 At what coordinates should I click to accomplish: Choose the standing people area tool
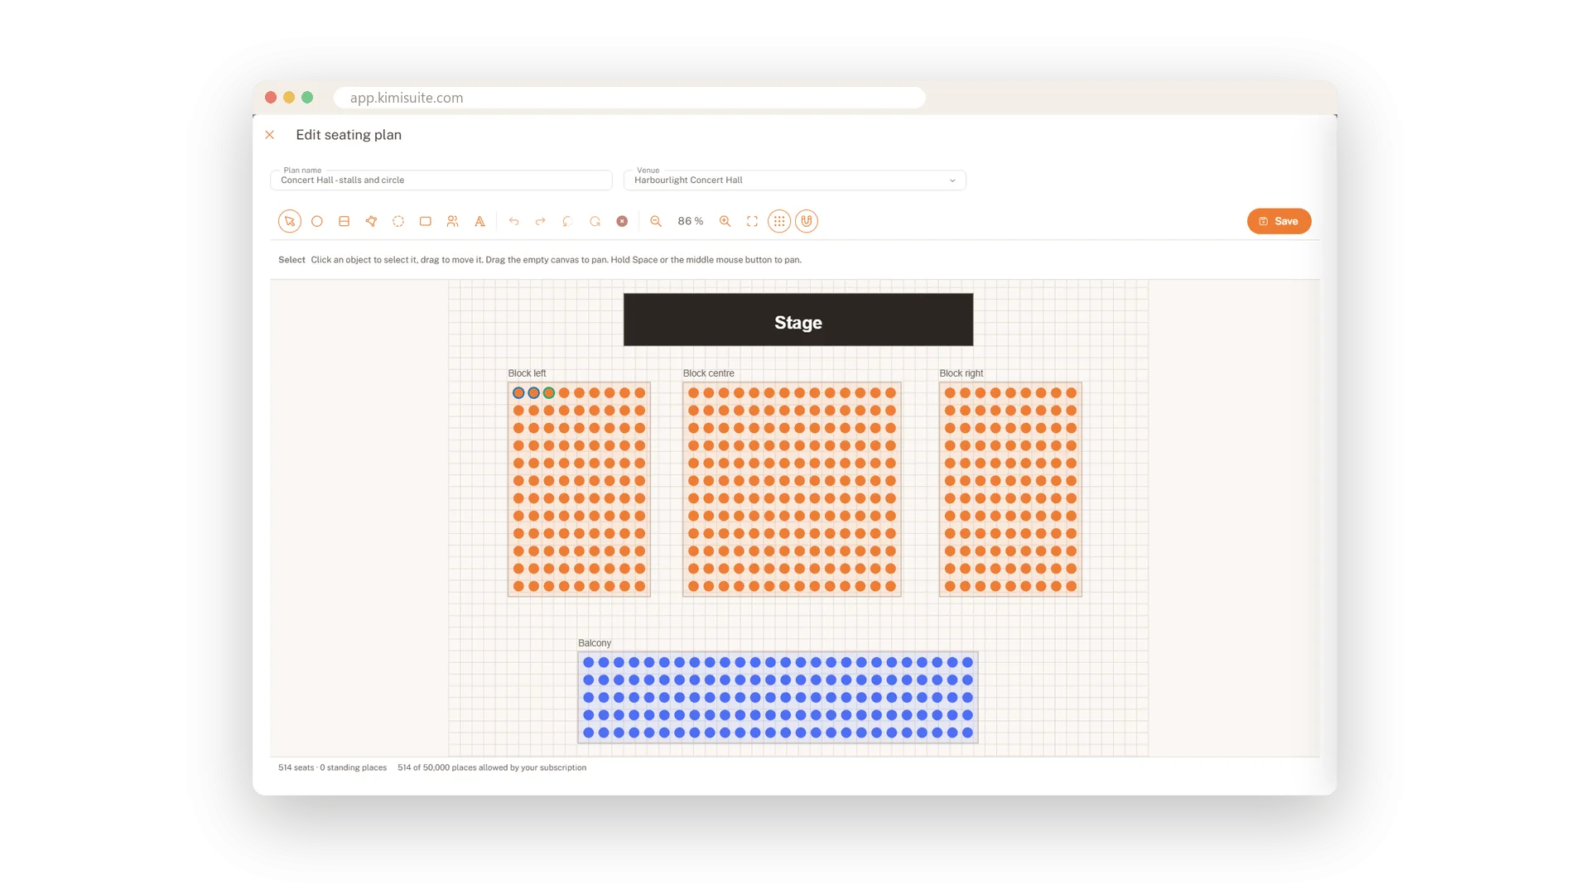pyautogui.click(x=452, y=221)
